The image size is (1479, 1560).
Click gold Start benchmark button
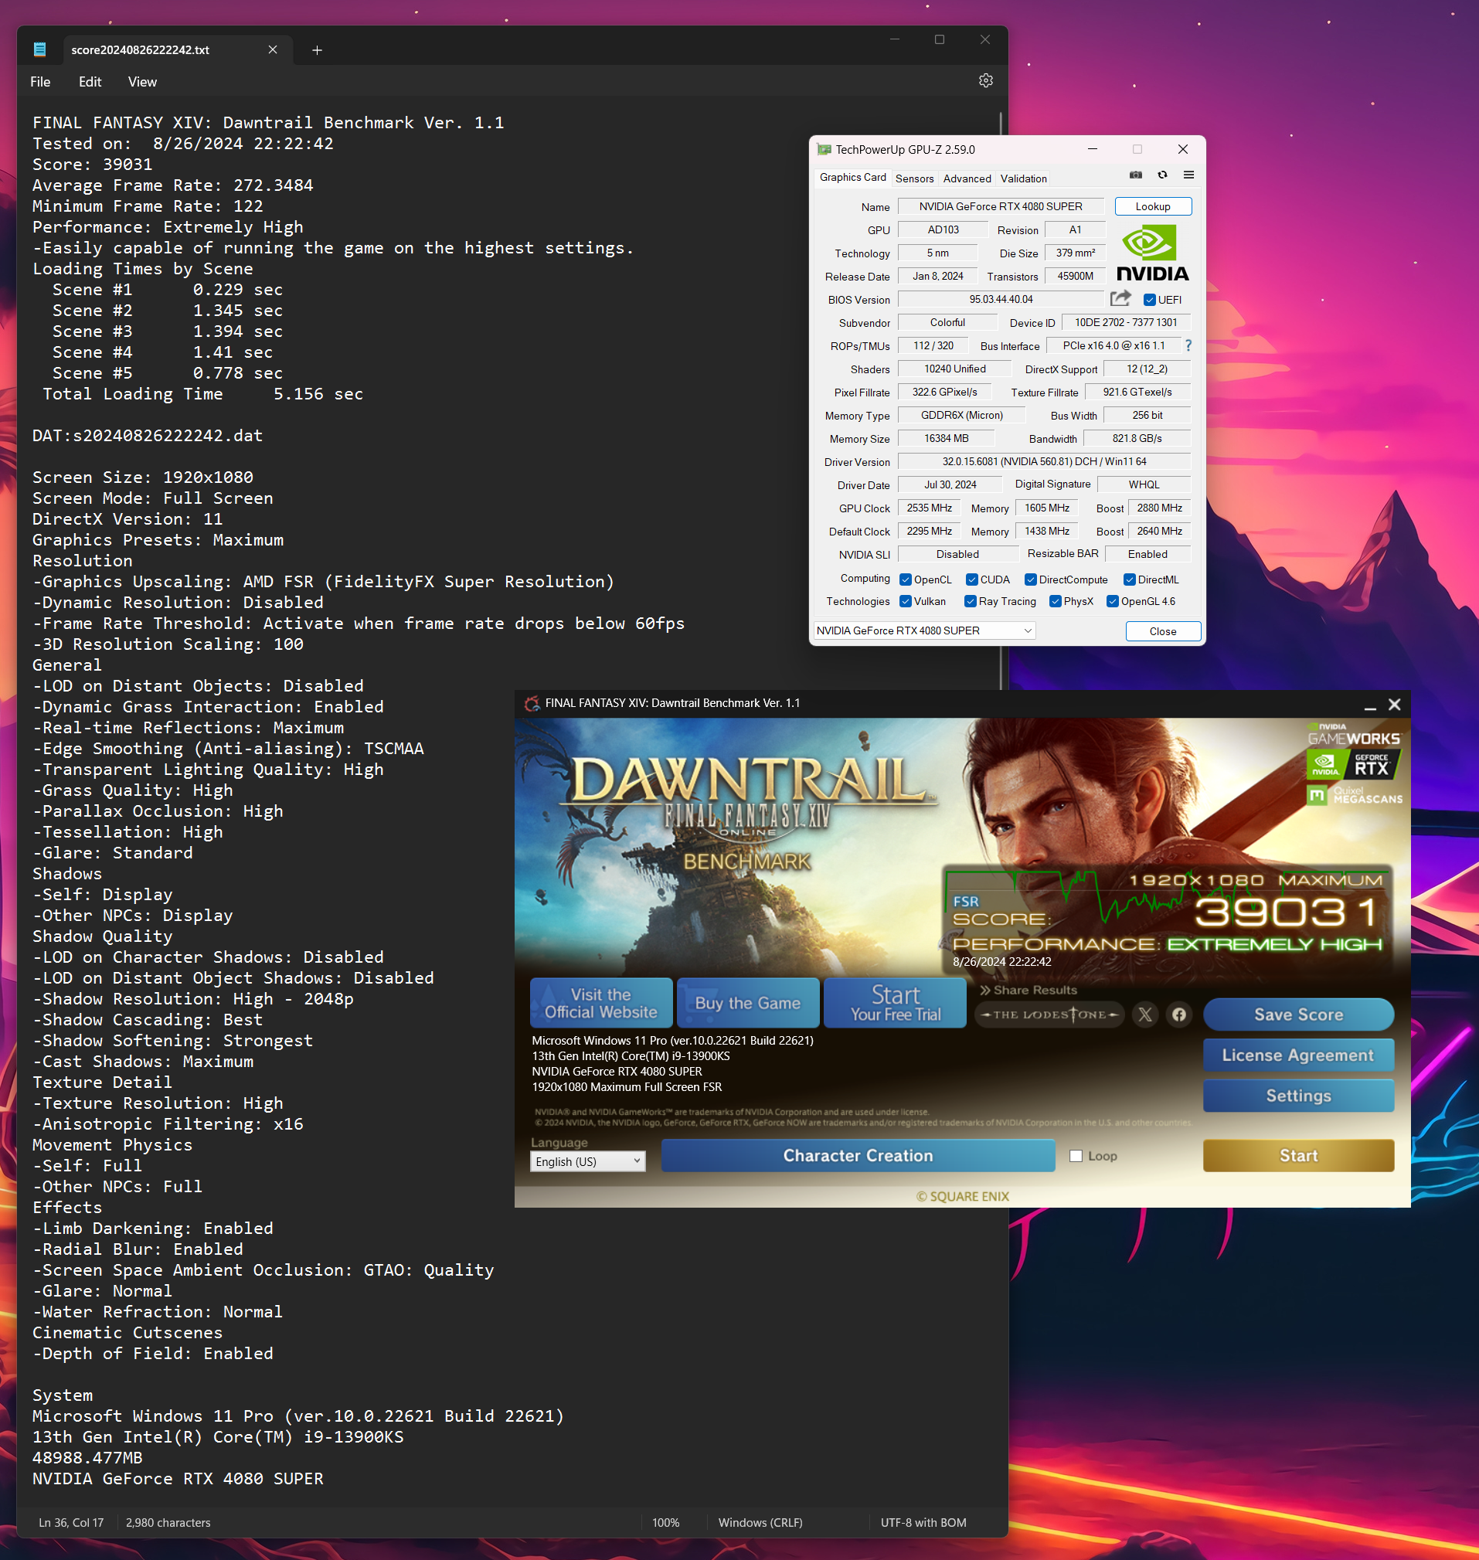[x=1297, y=1156]
